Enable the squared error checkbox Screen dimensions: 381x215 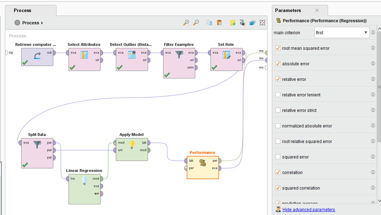(278, 157)
